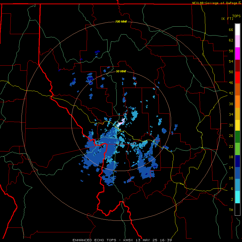Viewport: 242px width, 242px height.
Task: Click the '16:39' timestamp in caption
Action: [166, 240]
